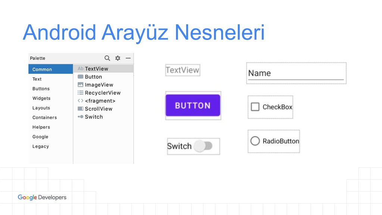The image size is (382, 215).
Task: Click the ImageView picture icon
Action: [x=81, y=85]
